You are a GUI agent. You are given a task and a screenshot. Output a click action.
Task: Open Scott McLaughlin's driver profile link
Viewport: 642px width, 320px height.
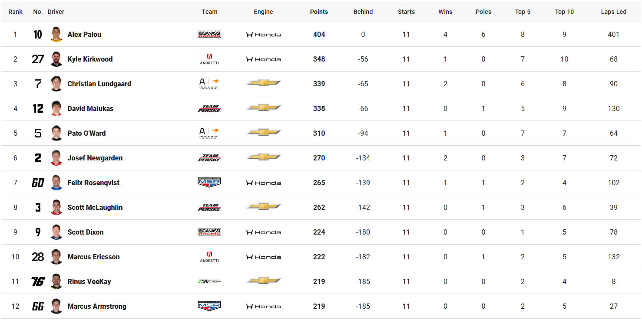pyautogui.click(x=95, y=207)
